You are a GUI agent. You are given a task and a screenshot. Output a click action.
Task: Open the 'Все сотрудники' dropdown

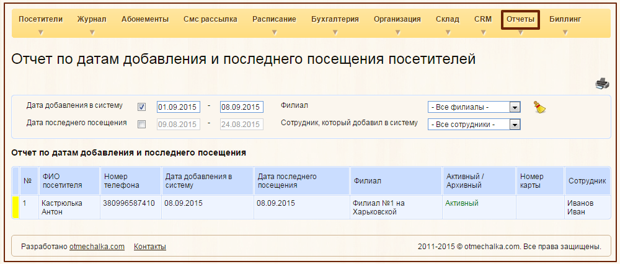pyautogui.click(x=474, y=125)
